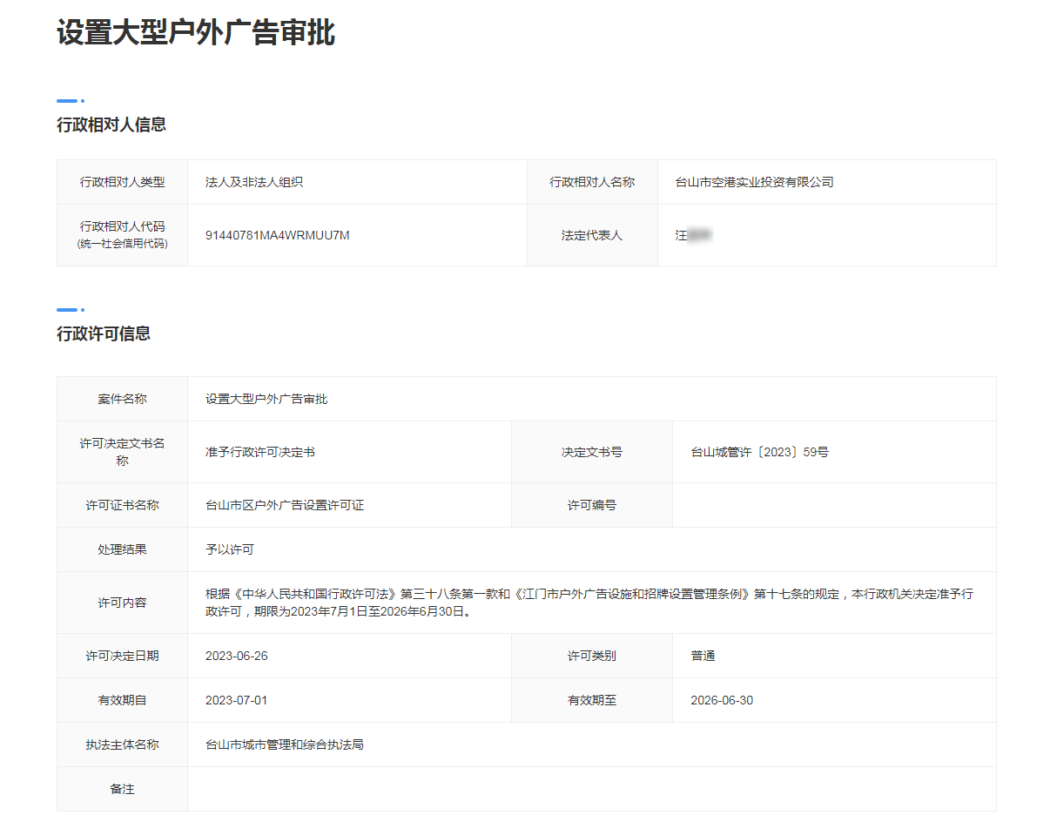Image resolution: width=1050 pixels, height=815 pixels.
Task: Click the 许可决定日期 value 2023-06-26
Action: 235,656
